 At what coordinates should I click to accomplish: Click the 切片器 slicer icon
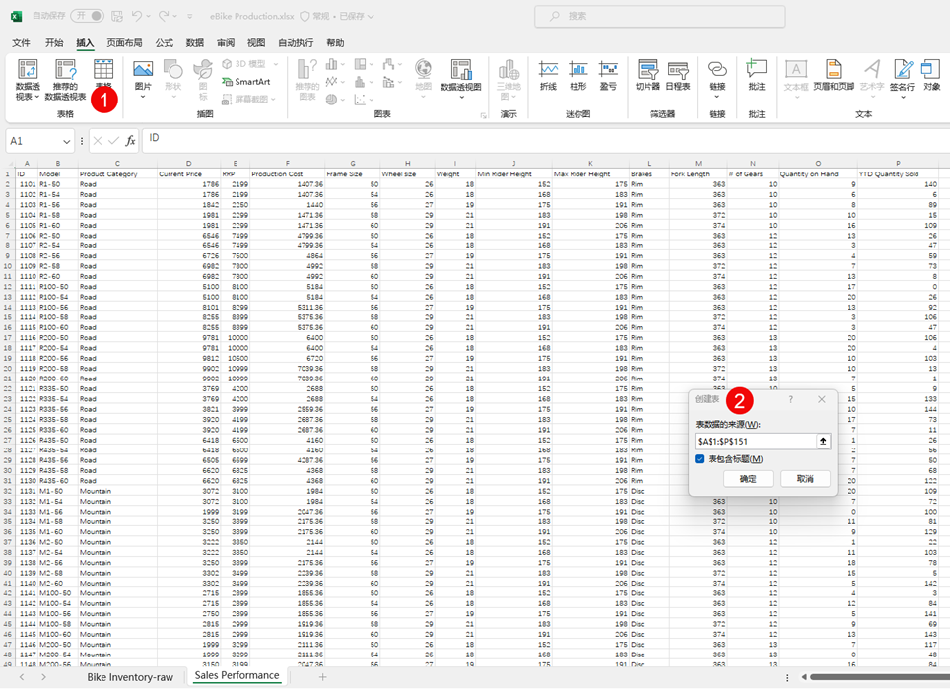click(x=647, y=70)
